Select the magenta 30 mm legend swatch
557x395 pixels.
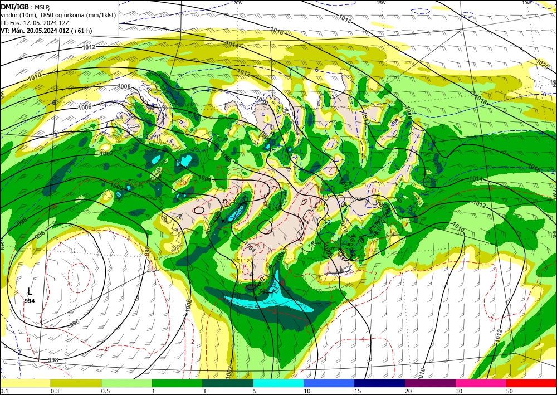coord(481,383)
